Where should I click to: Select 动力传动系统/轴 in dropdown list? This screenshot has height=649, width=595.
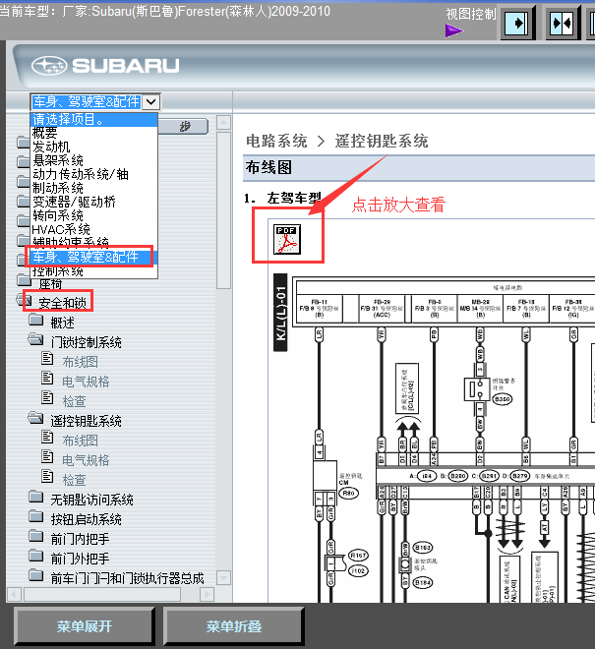(x=94, y=174)
